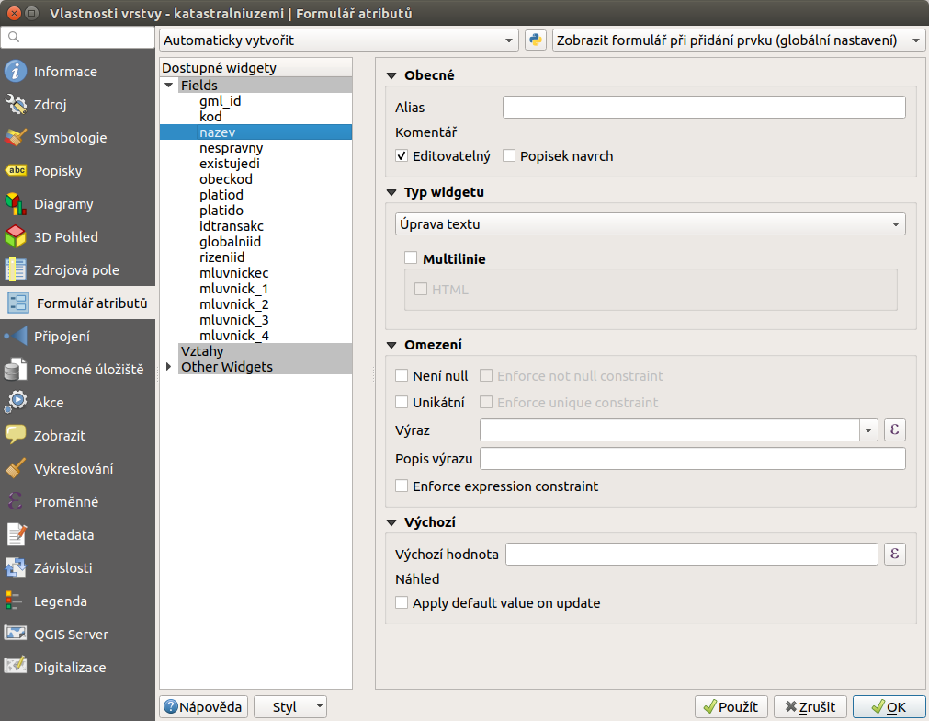Open the Metadata document icon
929x721 pixels.
click(16, 535)
